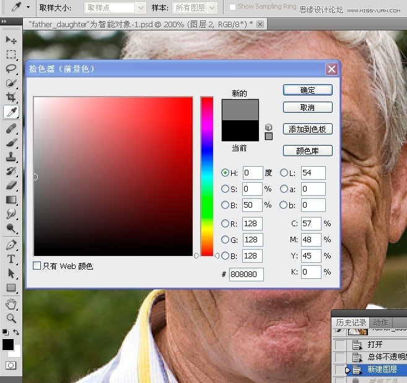This screenshot has height=383, width=407.
Task: Select the S saturation radio button
Action: [225, 189]
